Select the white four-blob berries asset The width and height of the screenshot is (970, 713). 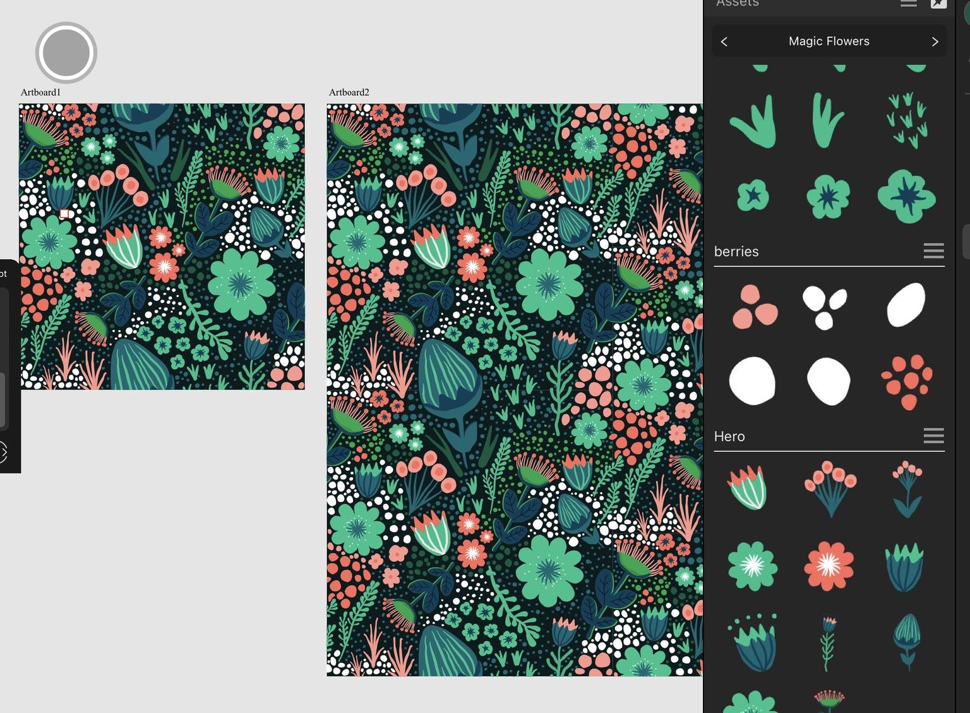point(824,308)
